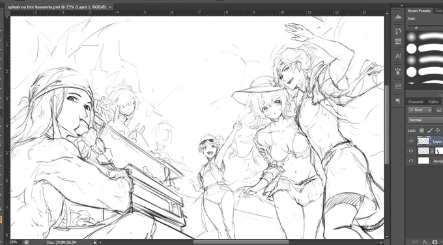Switch to the Paths tab
The width and height of the screenshot is (443, 245).
click(x=433, y=102)
